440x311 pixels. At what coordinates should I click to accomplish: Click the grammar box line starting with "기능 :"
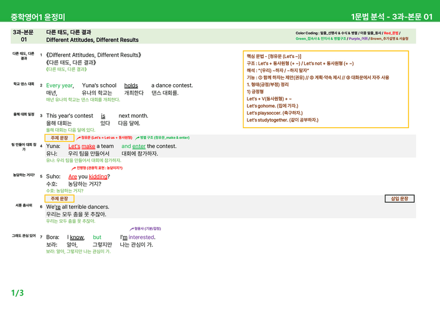318,77
